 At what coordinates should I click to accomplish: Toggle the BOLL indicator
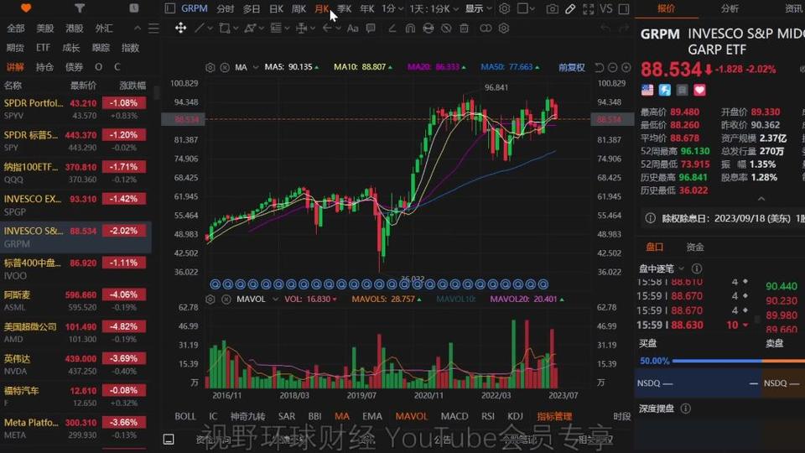pyautogui.click(x=185, y=416)
